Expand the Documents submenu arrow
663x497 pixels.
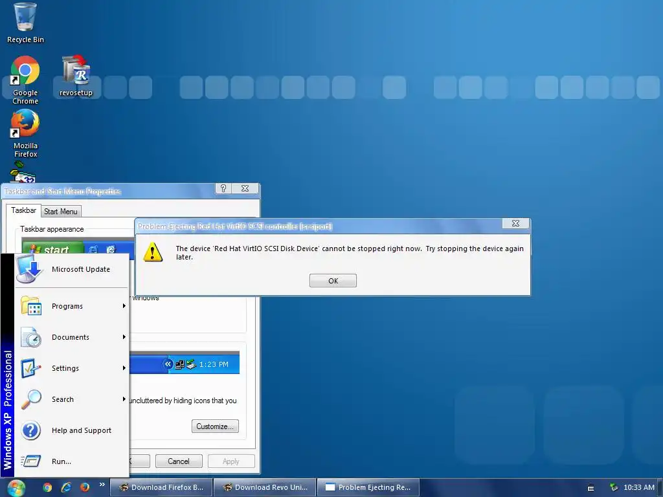(x=124, y=337)
